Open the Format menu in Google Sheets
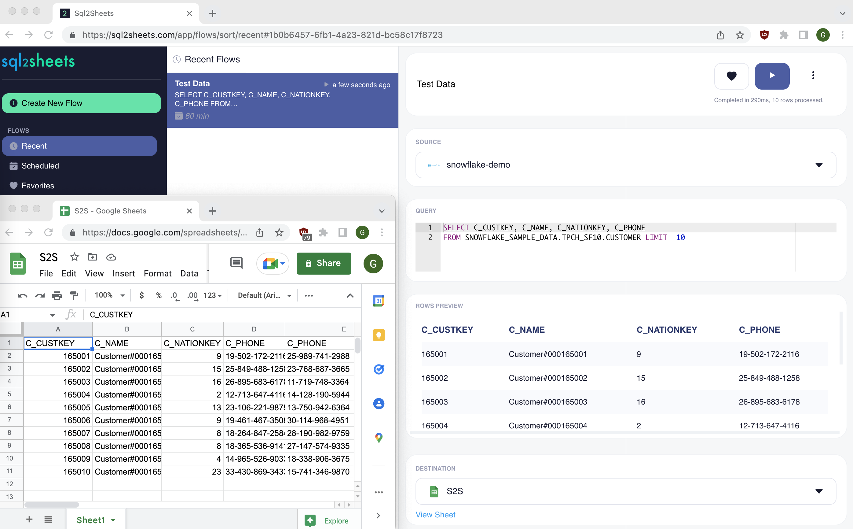 point(158,274)
